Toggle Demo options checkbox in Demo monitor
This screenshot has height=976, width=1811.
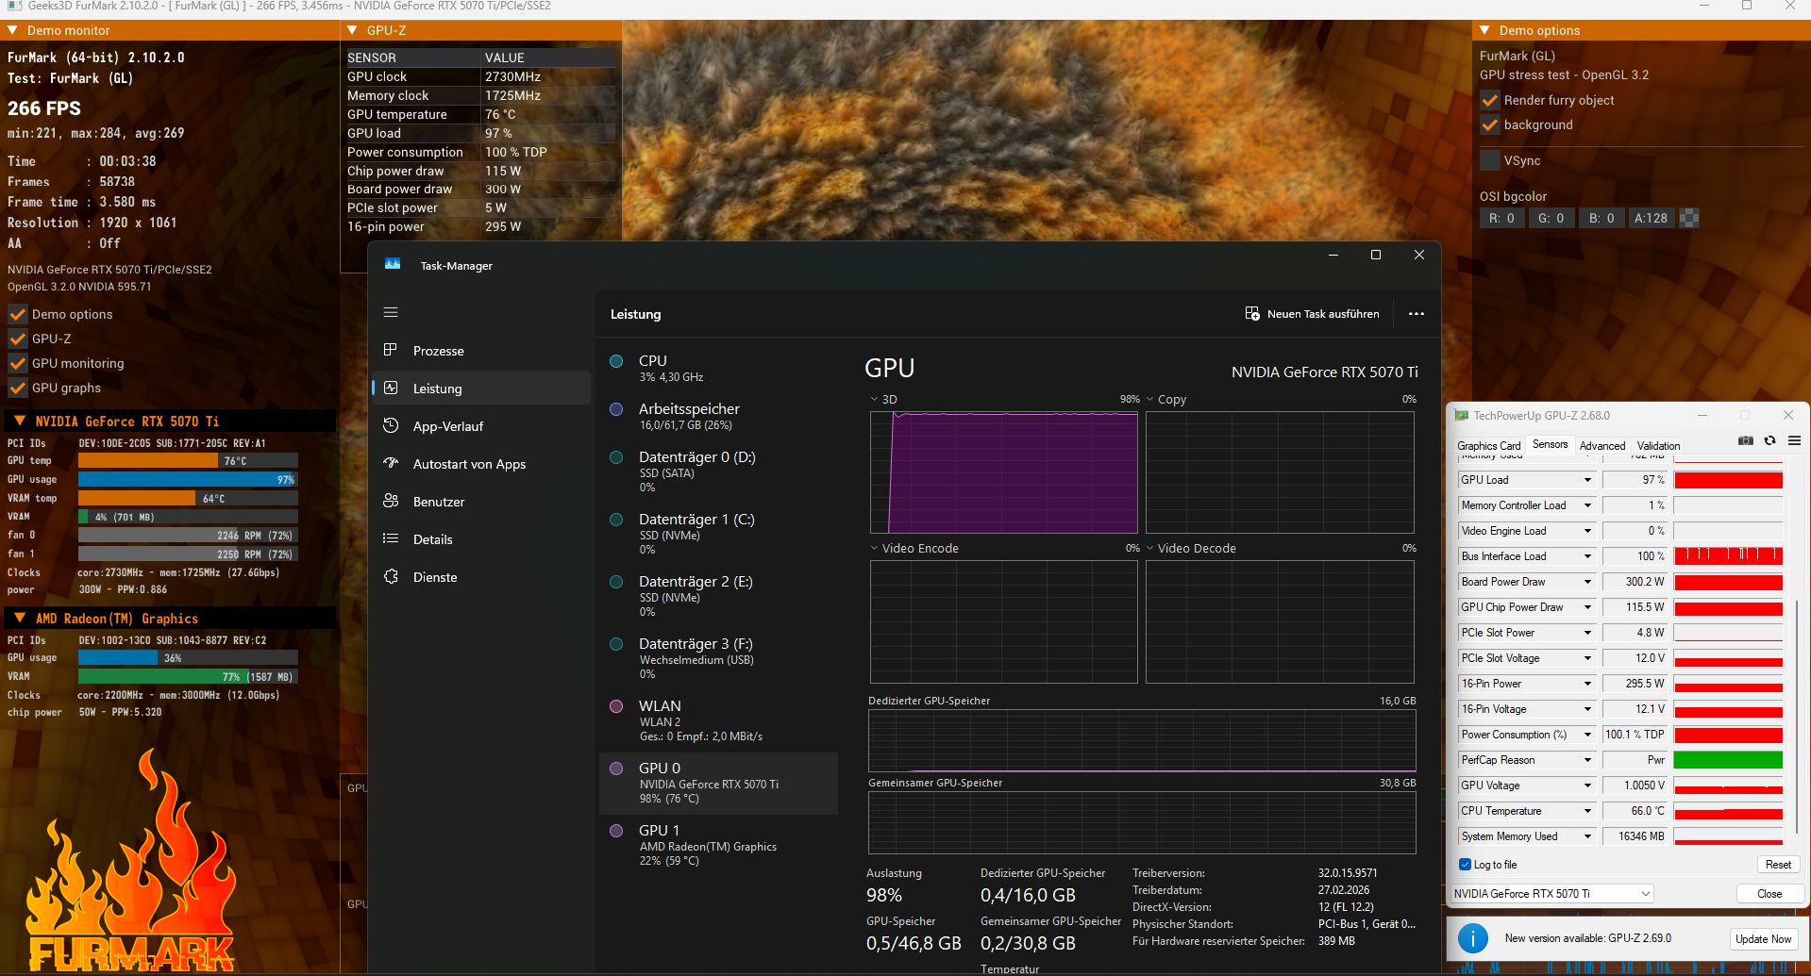coord(18,314)
